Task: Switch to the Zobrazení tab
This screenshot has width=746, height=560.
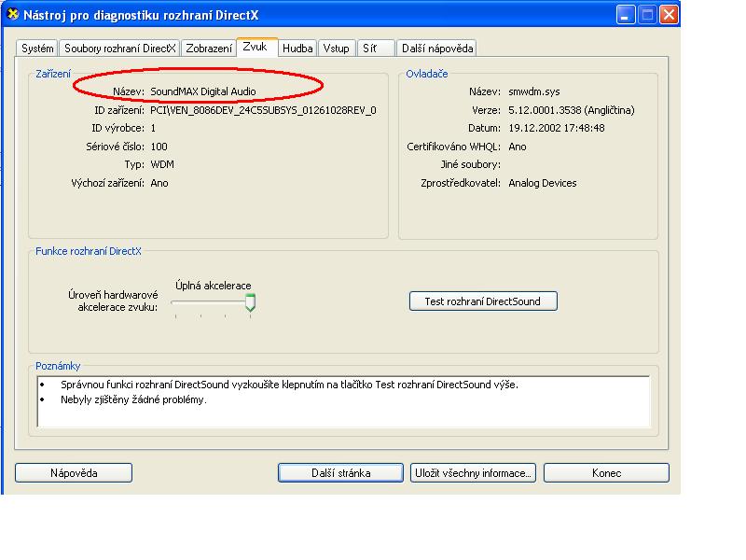Action: click(209, 49)
